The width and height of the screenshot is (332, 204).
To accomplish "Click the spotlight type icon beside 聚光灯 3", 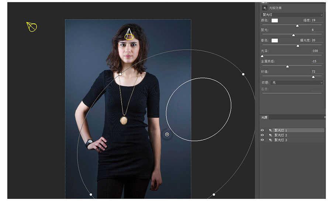I will point(270,140).
